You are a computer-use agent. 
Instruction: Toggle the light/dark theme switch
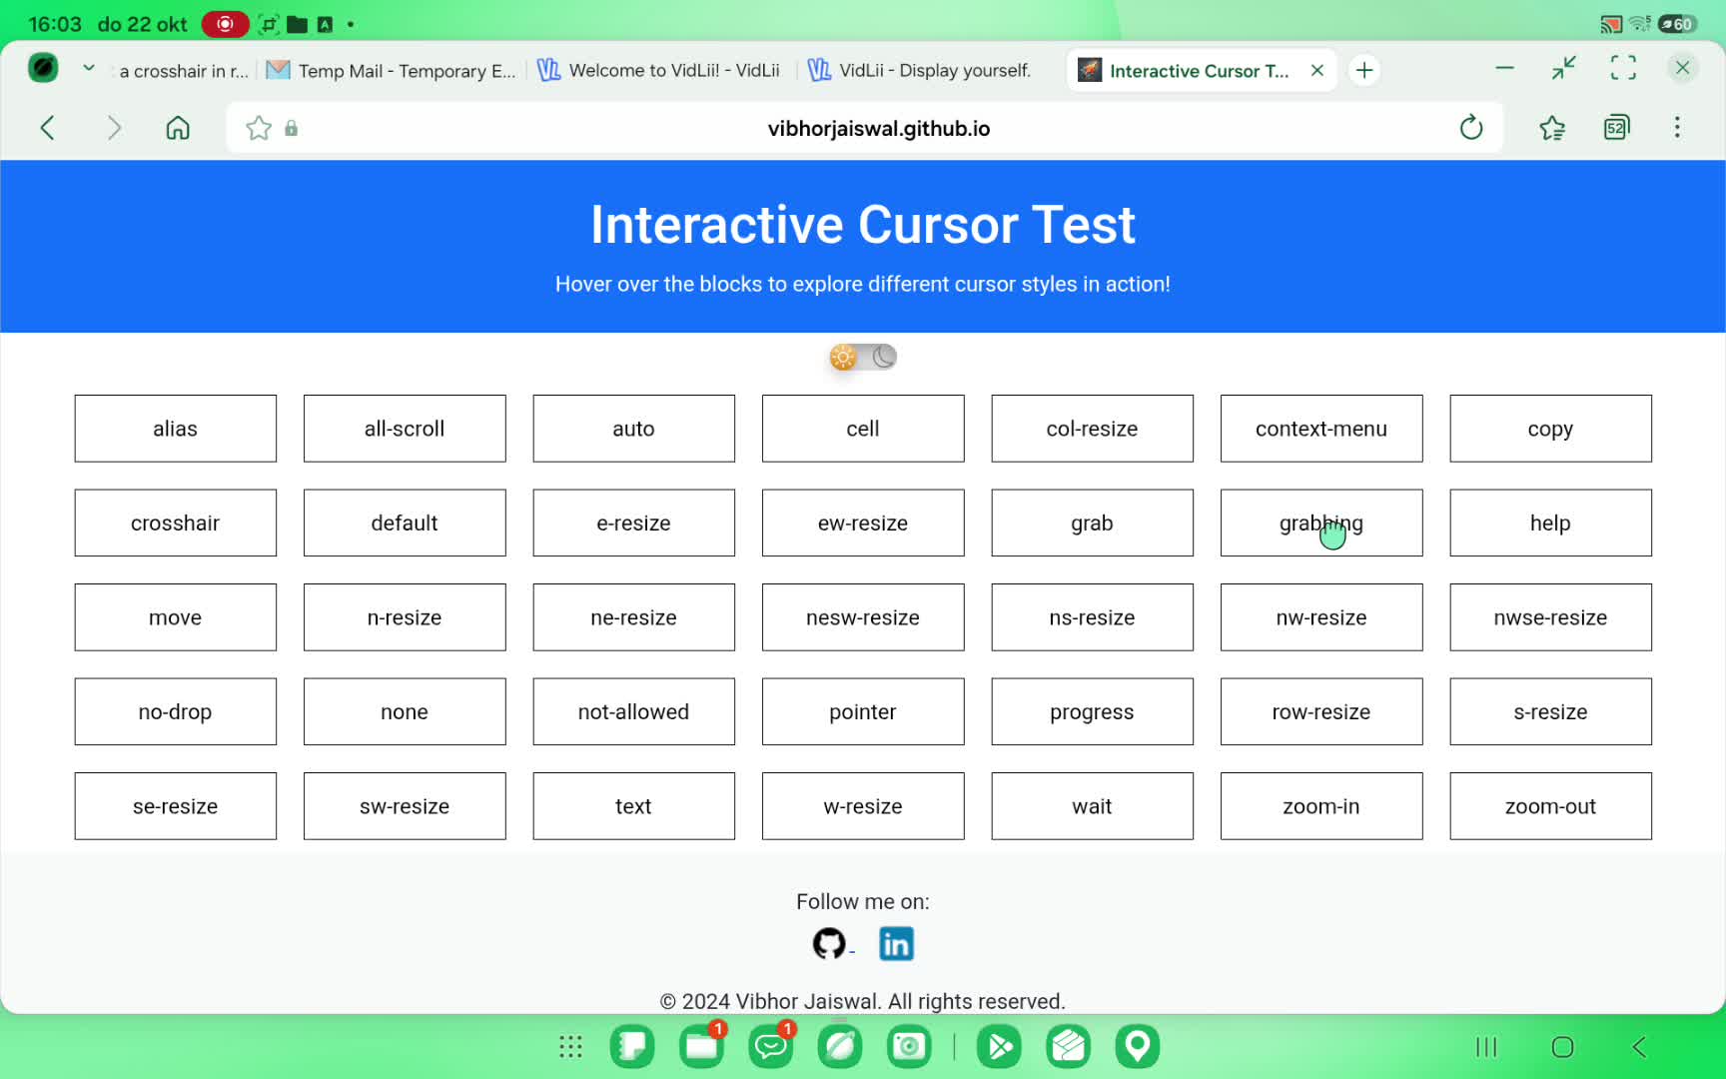863,357
